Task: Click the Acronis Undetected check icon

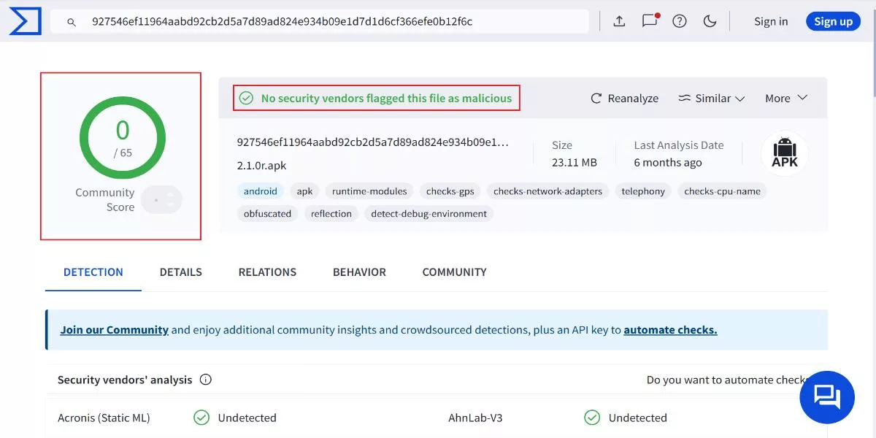Action: click(x=201, y=418)
